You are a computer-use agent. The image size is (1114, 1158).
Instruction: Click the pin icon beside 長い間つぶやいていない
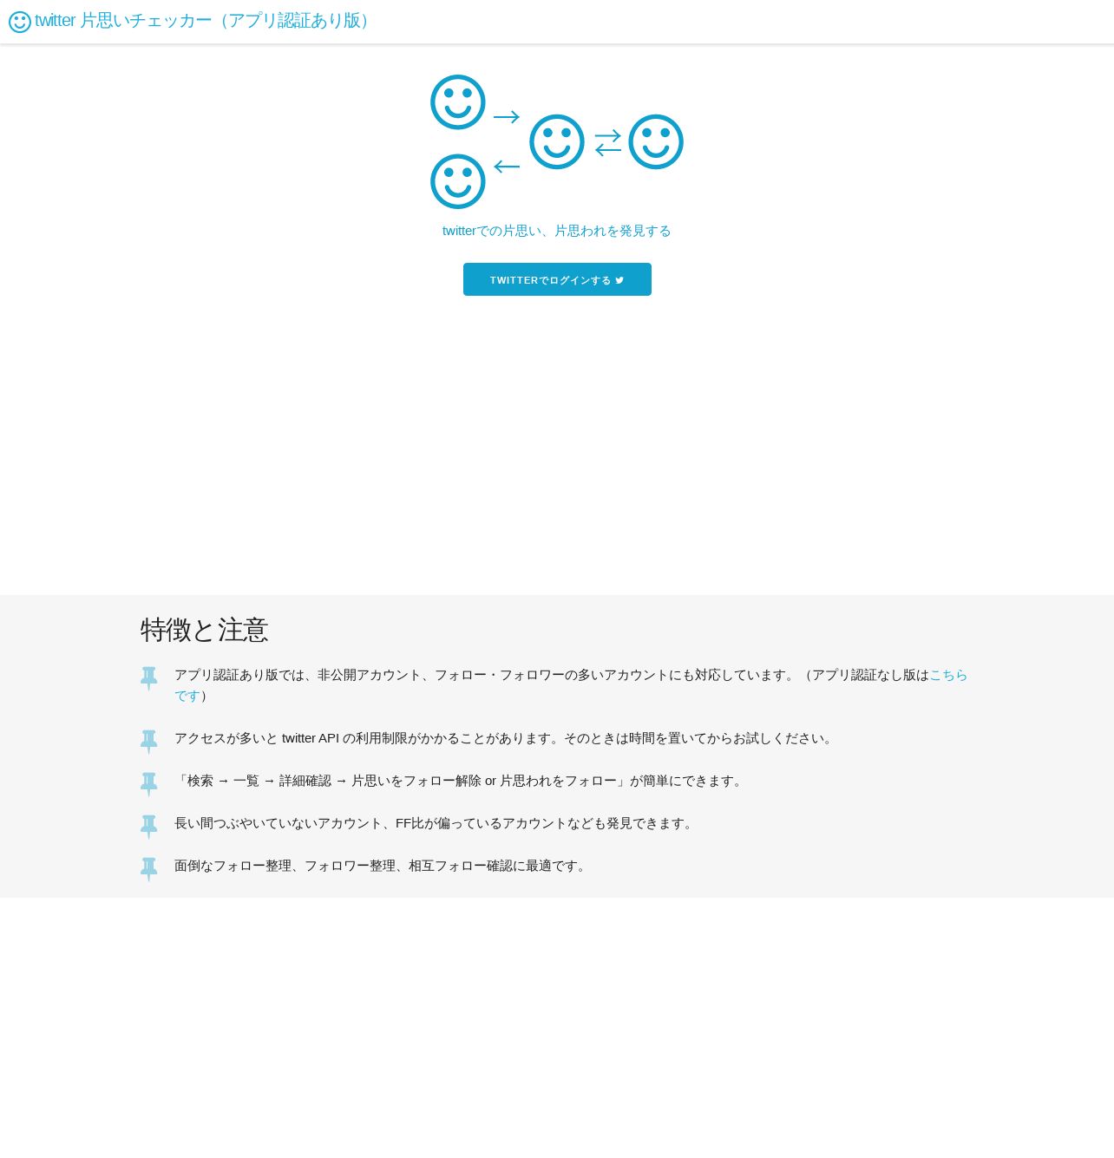[149, 827]
